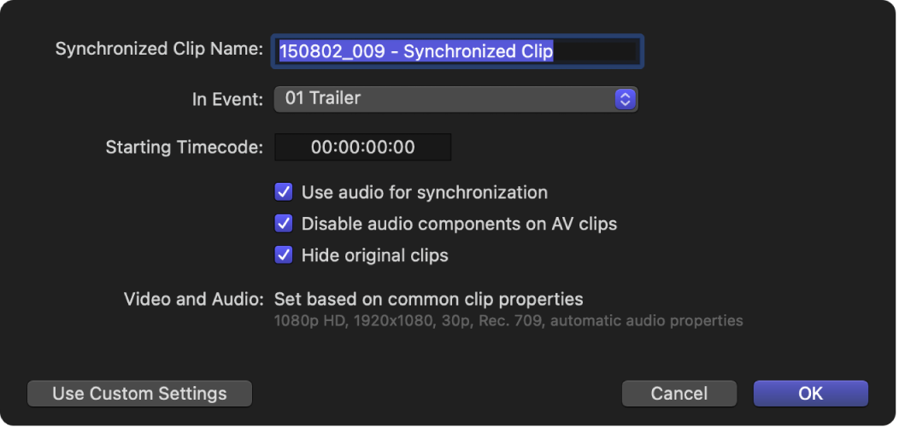
Task: Open the In Event pop-up showing 01 Trailer
Action: pos(444,99)
